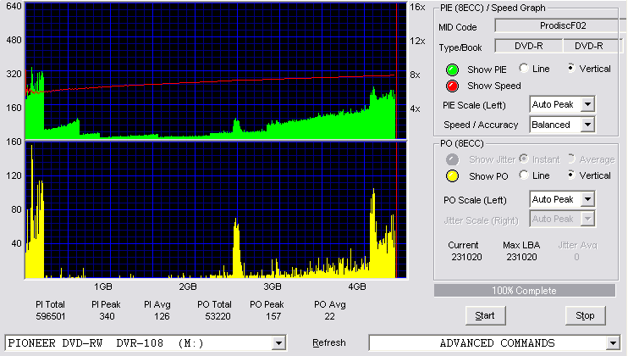628x356 pixels.
Task: Toggle the yellow Show PO indicator
Action: pos(452,176)
